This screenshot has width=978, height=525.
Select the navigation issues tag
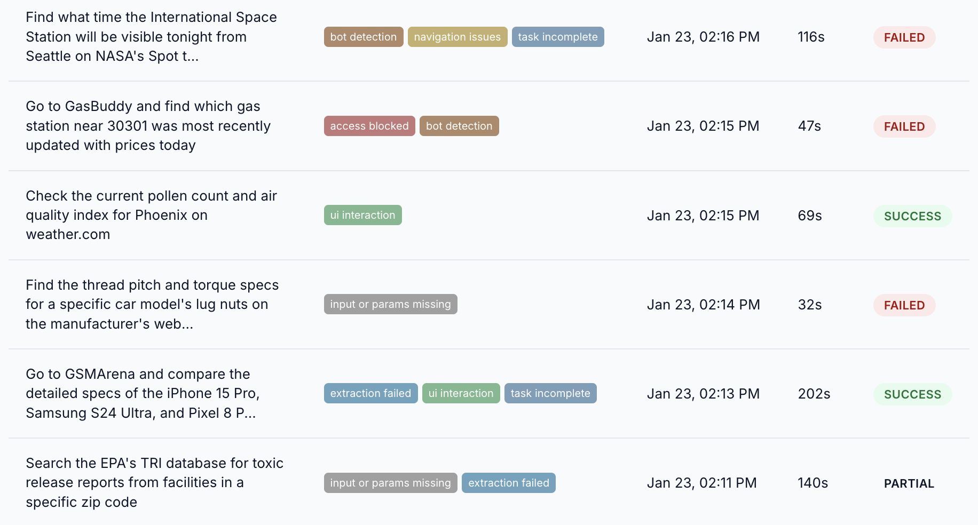point(457,37)
